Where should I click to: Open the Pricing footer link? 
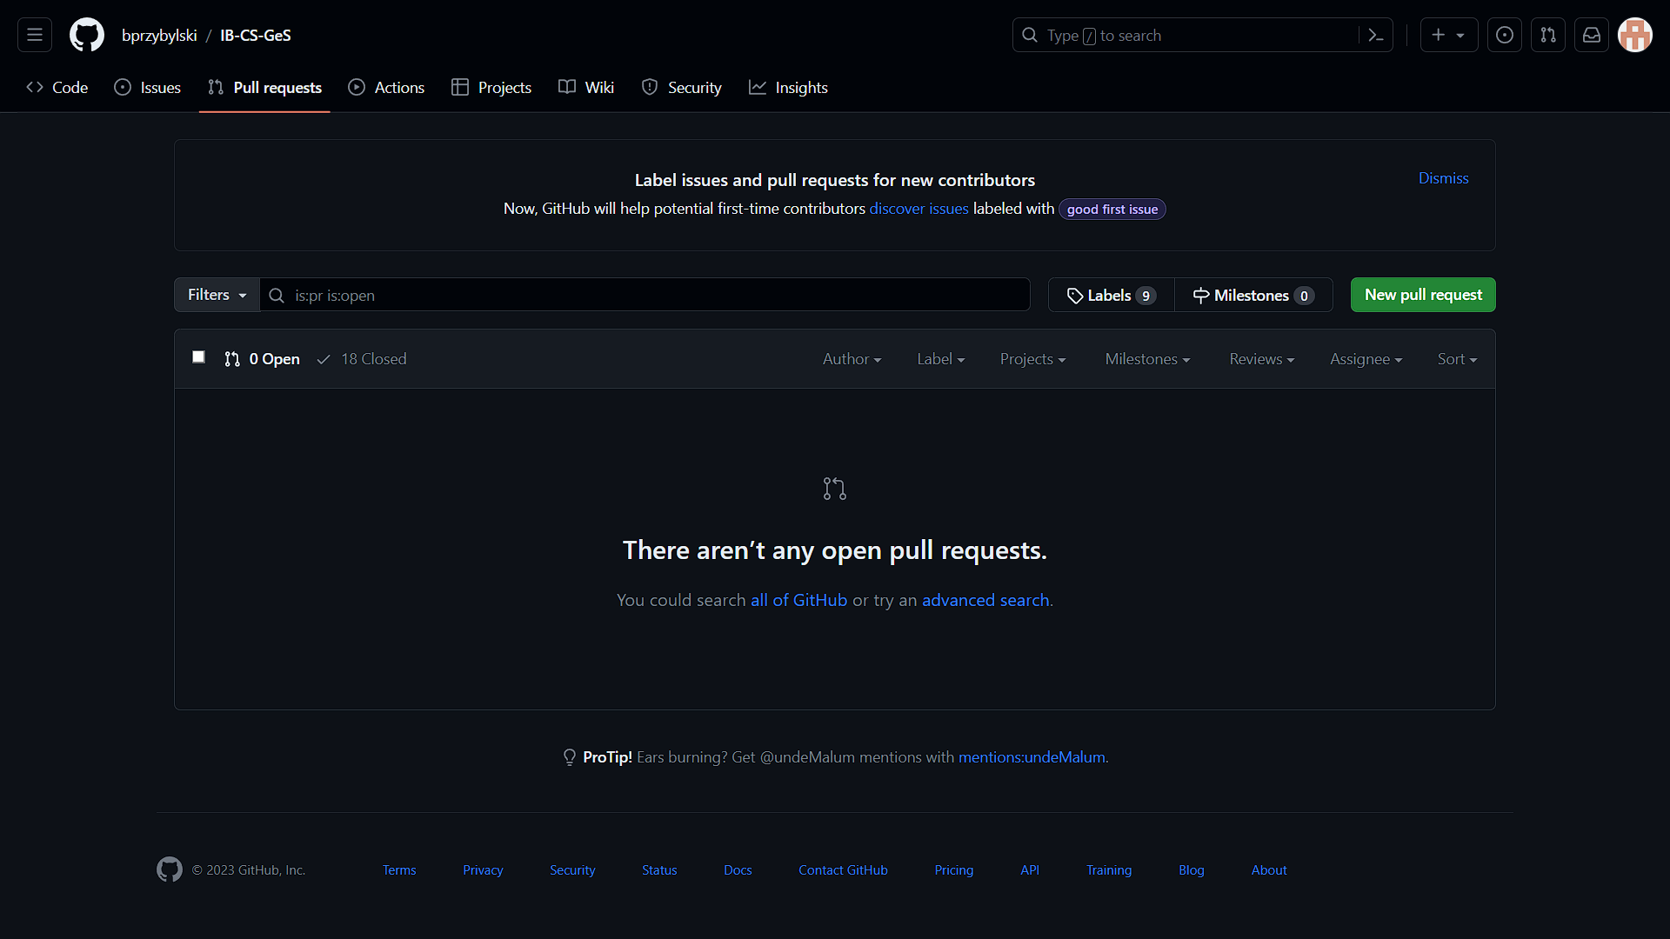click(954, 870)
